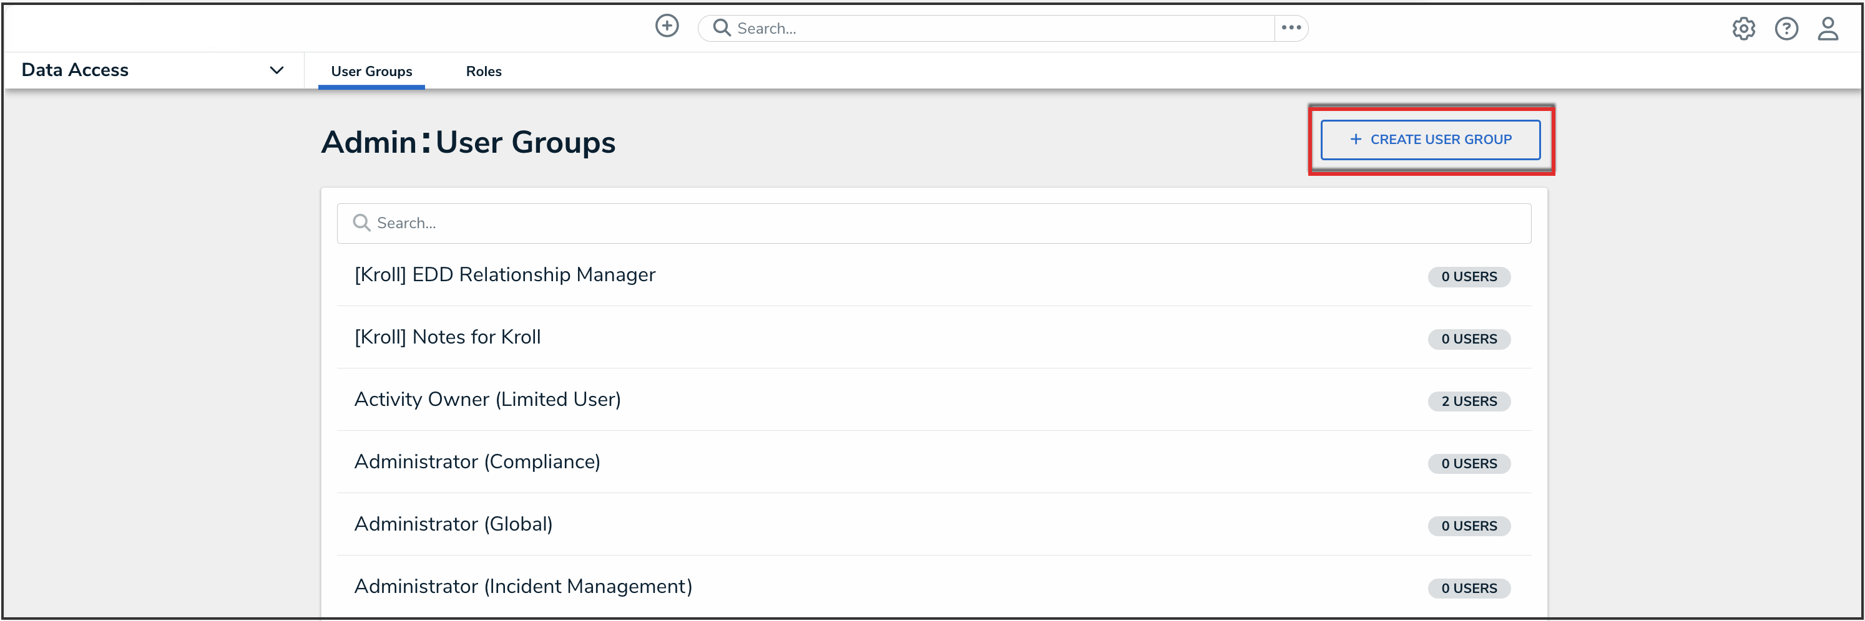The width and height of the screenshot is (1865, 621).
Task: Open the Administrator (Compliance) group
Action: click(477, 462)
